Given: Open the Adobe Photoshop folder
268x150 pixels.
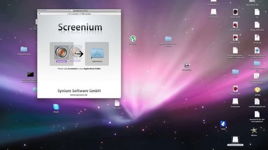Looking at the screenshot, I should [257, 64].
